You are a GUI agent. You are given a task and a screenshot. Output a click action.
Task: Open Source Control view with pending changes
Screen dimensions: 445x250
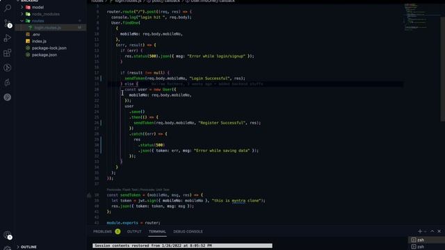8,23
